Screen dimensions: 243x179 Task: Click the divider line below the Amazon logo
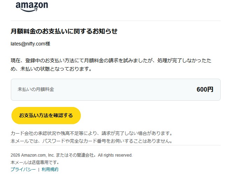[x=115, y=21]
